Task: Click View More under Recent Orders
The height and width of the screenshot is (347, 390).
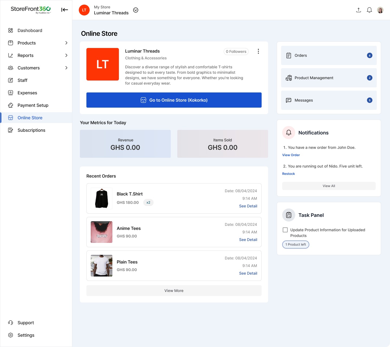Action: 174,291
